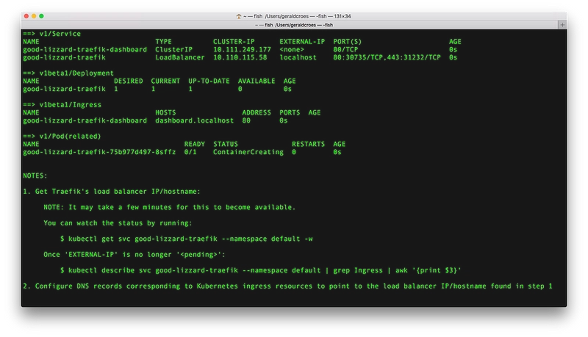Click the '==> v1/Service' heading

pyautogui.click(x=51, y=34)
